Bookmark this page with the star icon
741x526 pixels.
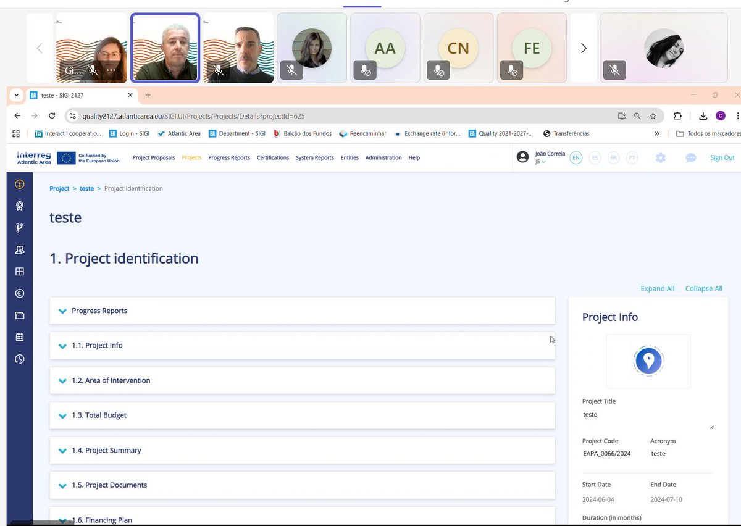(653, 115)
